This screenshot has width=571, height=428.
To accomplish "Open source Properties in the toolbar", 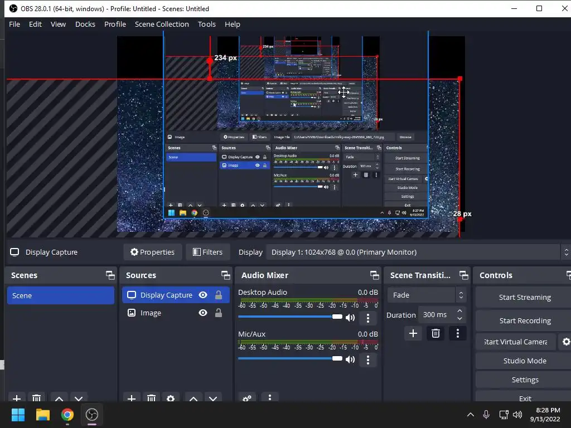I will (x=153, y=252).
